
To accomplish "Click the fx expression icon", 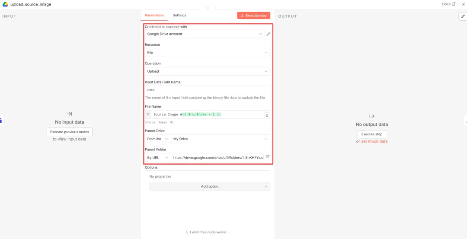I will [148, 115].
